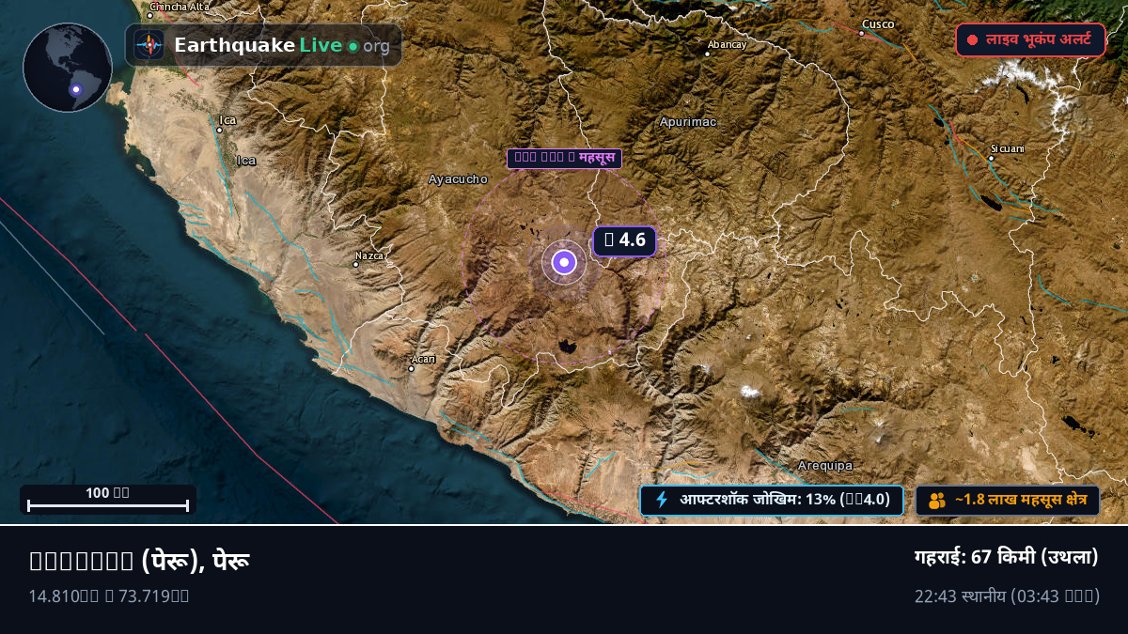The image size is (1128, 634).
Task: Click the 'Earthquake' brand name text
Action: coord(234,45)
